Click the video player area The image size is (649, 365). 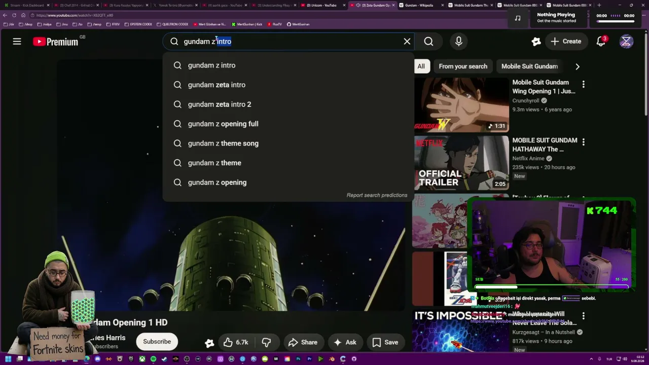pyautogui.click(x=231, y=185)
